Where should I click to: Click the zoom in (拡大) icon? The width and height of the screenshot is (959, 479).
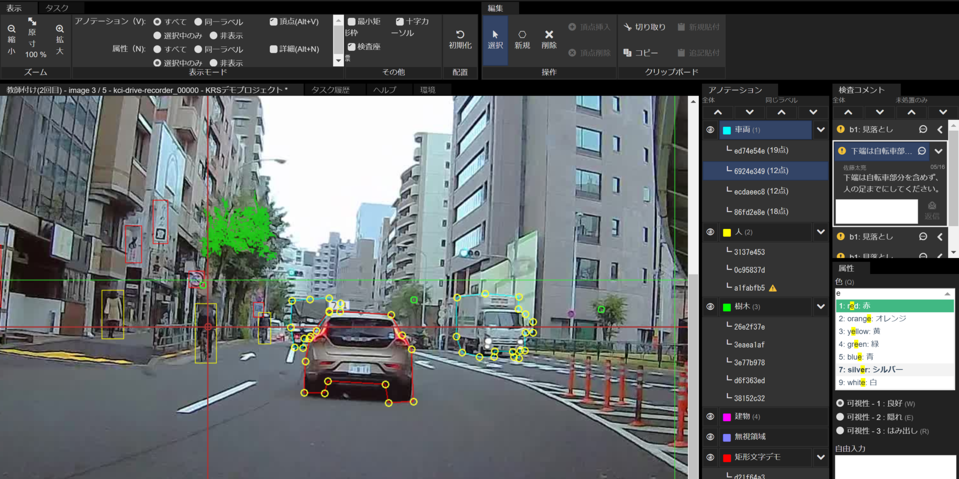pos(60,29)
